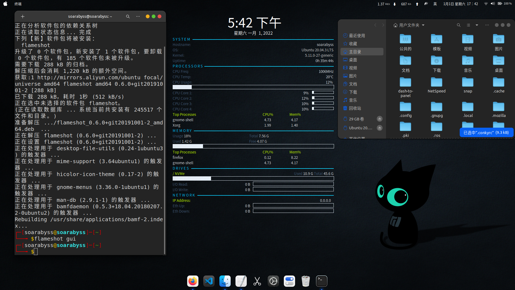Open the view options dropdown next to list view
This screenshot has height=290, width=515.
click(477, 25)
